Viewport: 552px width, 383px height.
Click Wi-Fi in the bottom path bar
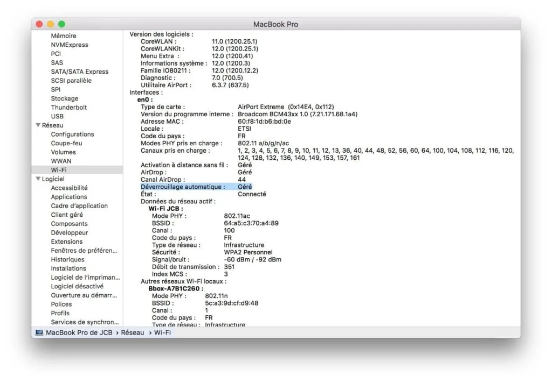pos(162,332)
